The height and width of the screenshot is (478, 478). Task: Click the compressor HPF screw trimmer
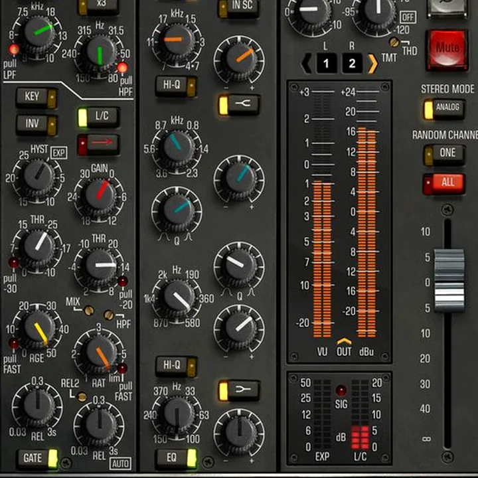(x=109, y=315)
